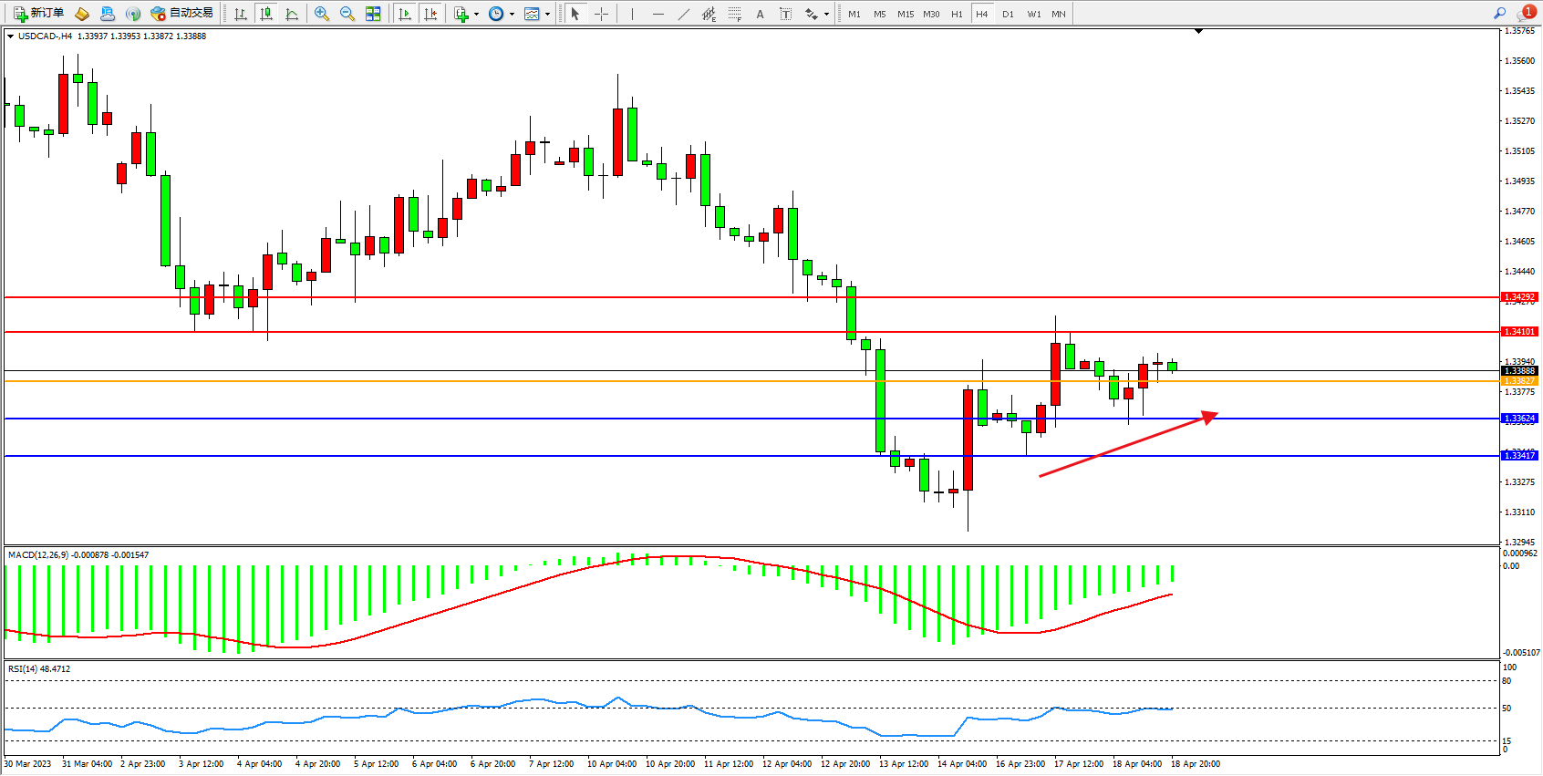Switch chart to candlestick mode
The image size is (1543, 776).
266,14
